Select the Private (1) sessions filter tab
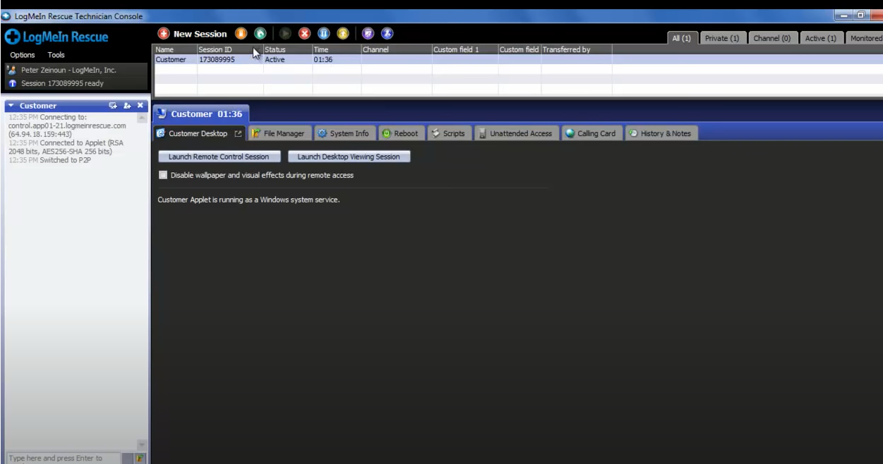 [721, 38]
